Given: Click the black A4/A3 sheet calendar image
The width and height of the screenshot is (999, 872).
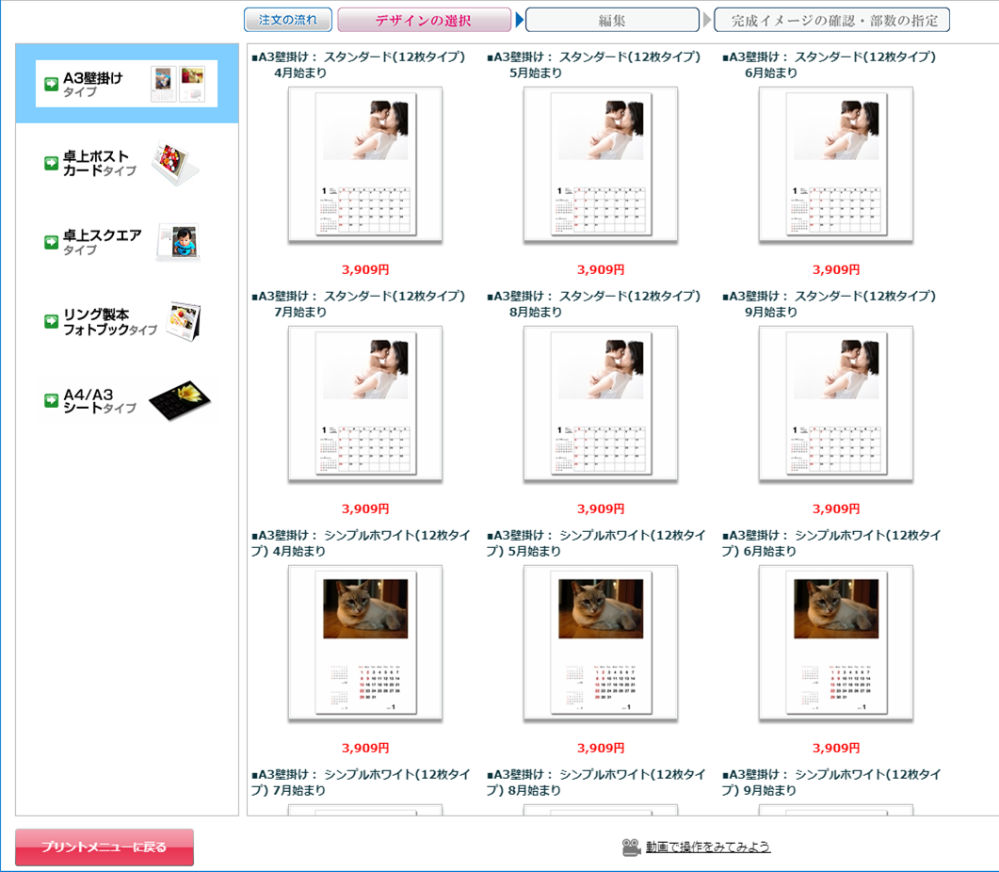Looking at the screenshot, I should (x=180, y=399).
